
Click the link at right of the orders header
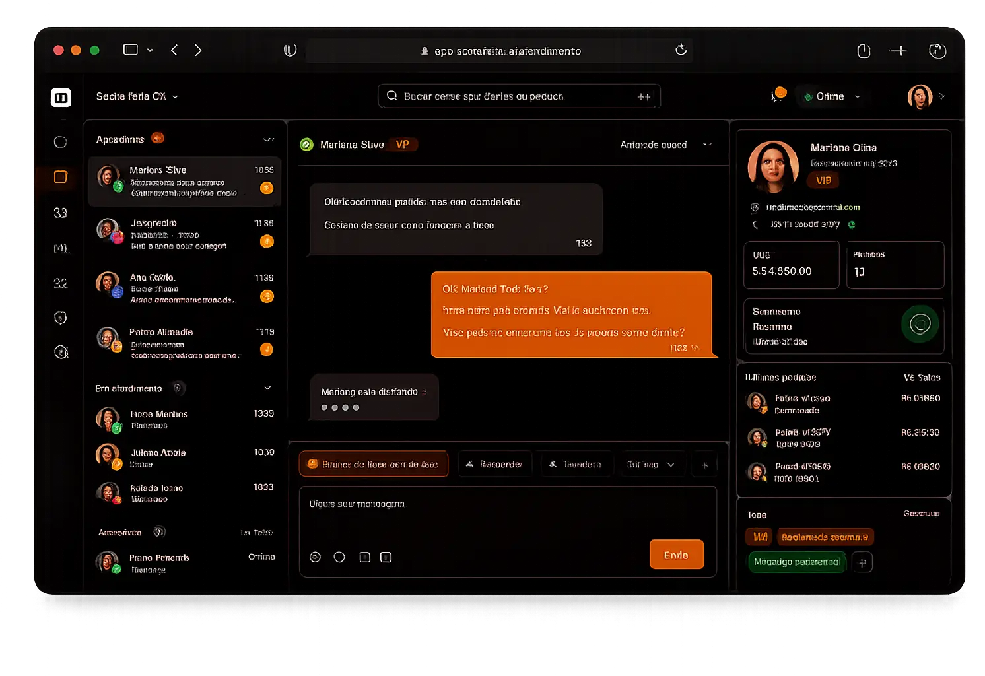pyautogui.click(x=922, y=378)
